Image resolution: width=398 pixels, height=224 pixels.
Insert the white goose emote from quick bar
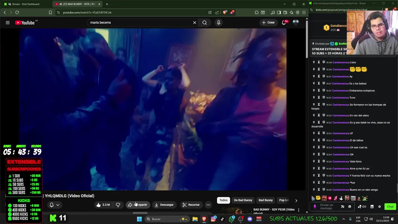[341, 198]
